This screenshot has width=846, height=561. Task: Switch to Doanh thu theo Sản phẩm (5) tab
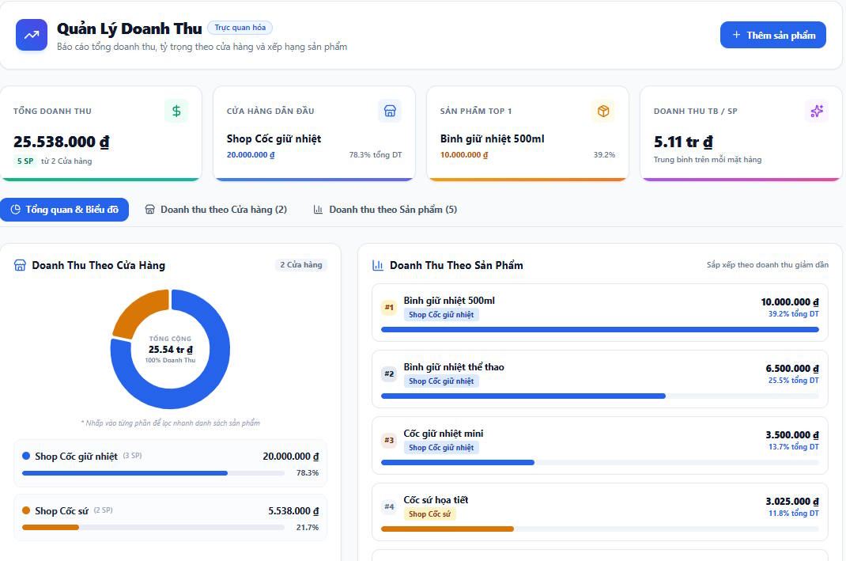pyautogui.click(x=385, y=210)
